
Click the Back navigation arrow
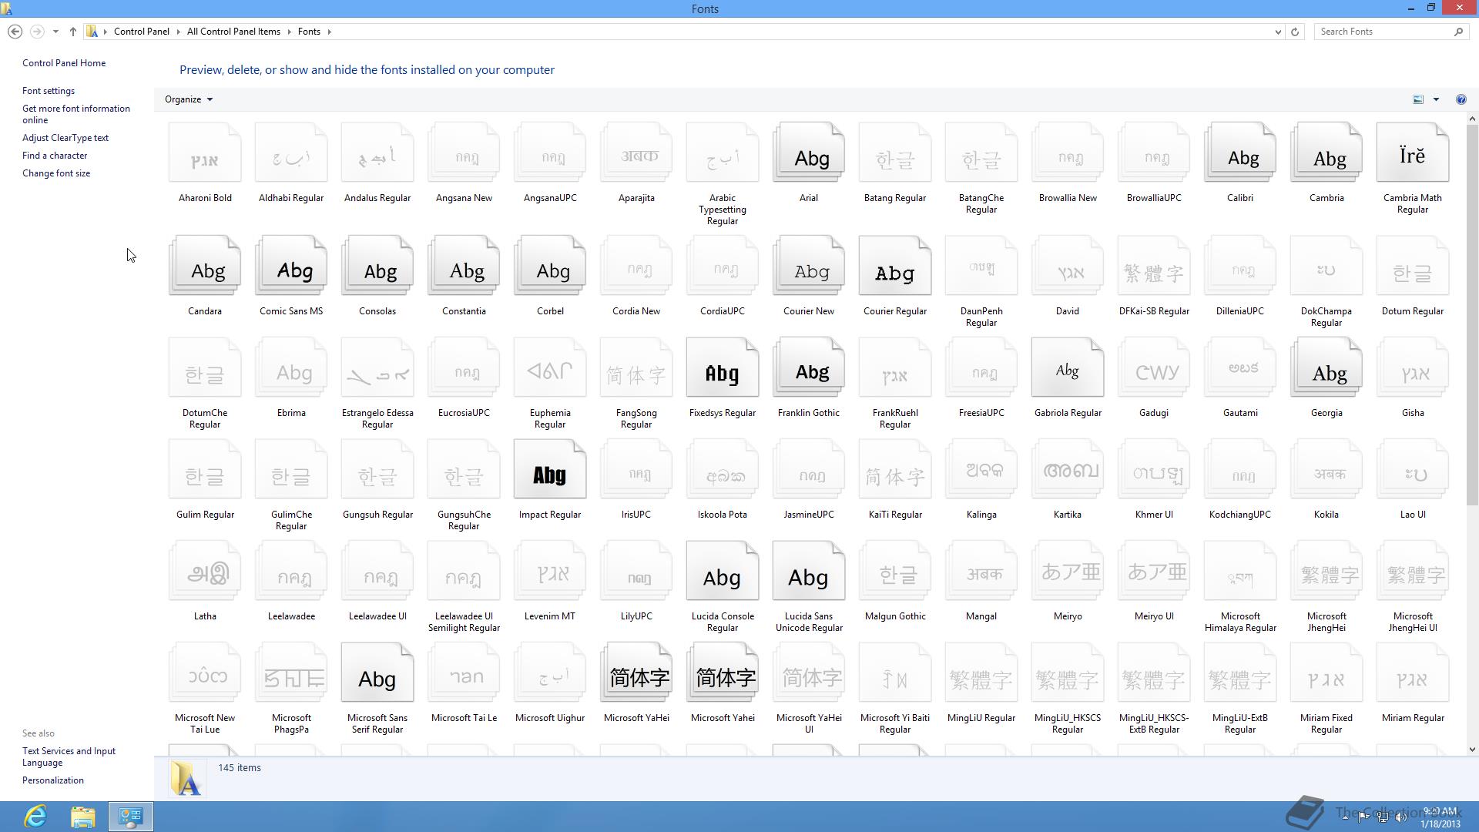tap(15, 32)
